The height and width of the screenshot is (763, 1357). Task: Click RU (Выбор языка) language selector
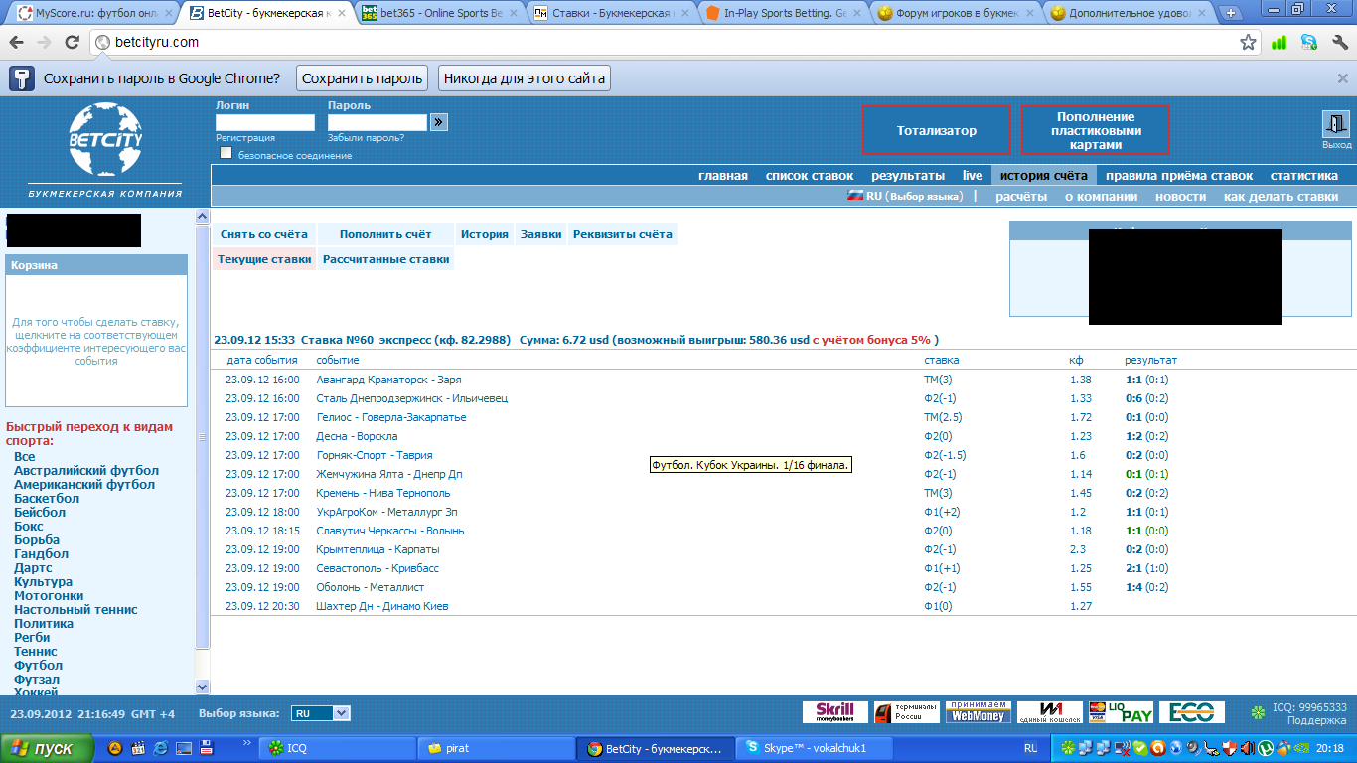click(x=905, y=197)
